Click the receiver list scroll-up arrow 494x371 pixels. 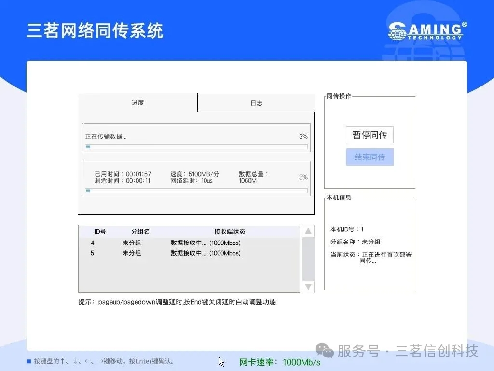pyautogui.click(x=308, y=231)
